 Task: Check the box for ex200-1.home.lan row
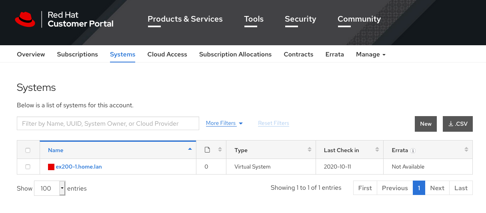coord(28,167)
